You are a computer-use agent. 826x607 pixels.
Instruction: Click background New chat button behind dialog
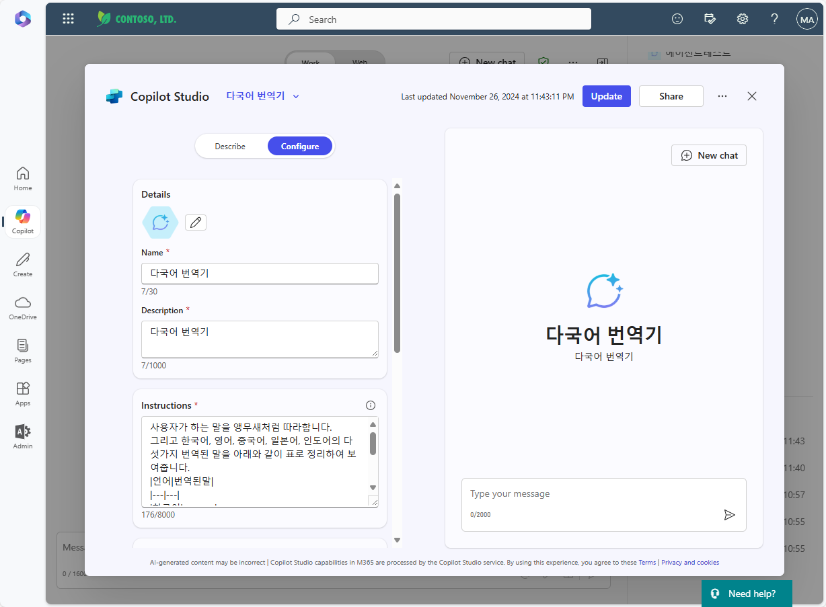pyautogui.click(x=487, y=59)
